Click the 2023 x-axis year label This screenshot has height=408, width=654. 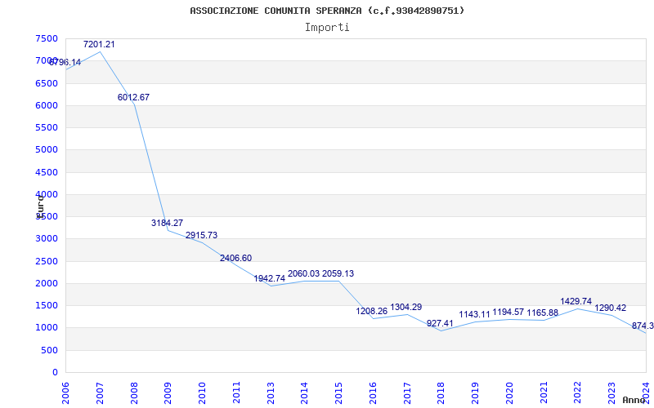(611, 393)
